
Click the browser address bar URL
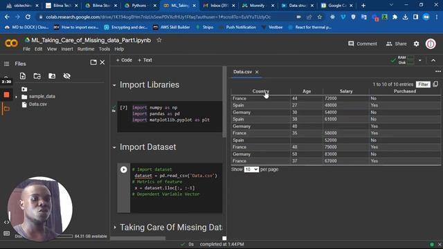click(x=159, y=17)
